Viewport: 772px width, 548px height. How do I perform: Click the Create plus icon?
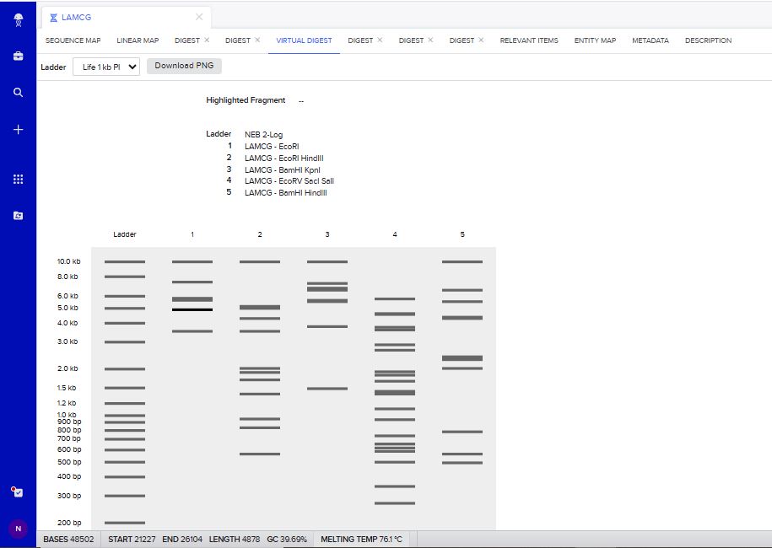(x=18, y=130)
